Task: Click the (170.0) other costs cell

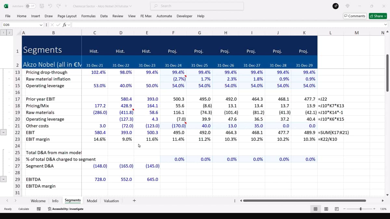Action: pos(173,126)
